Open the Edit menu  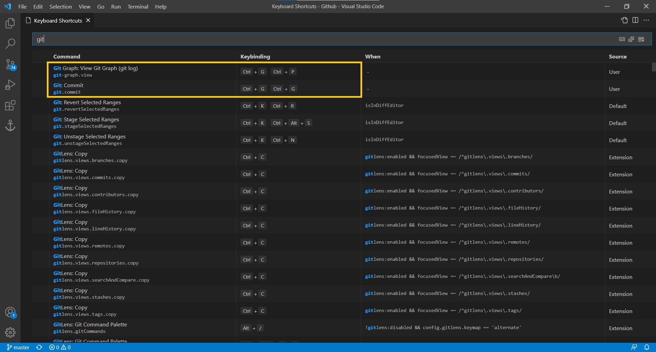(38, 6)
